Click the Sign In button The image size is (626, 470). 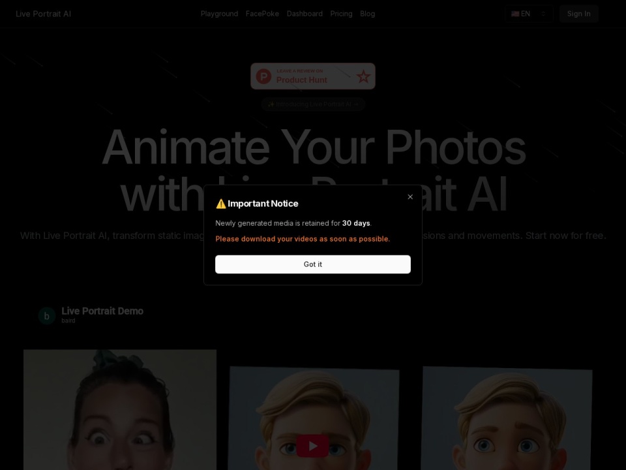point(578,14)
